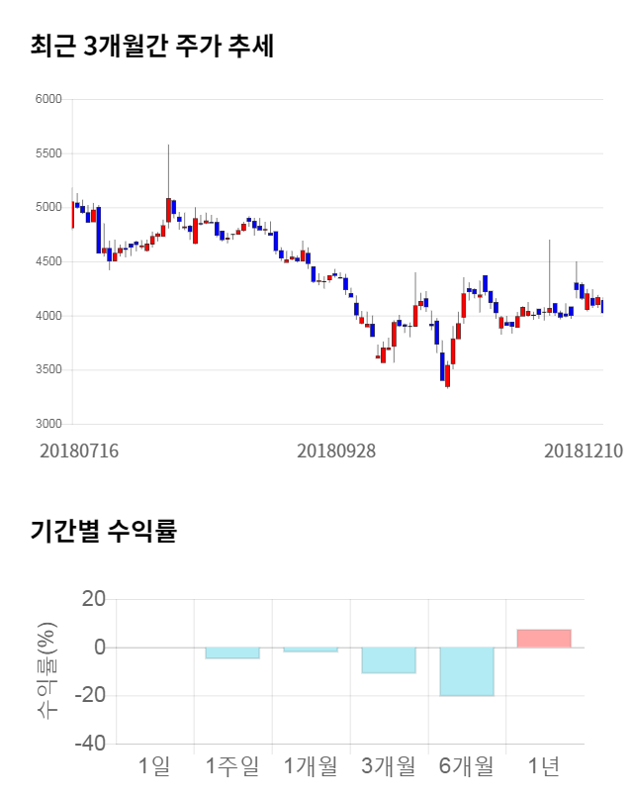Click the 20180716 date label
Image resolution: width=633 pixels, height=802 pixels.
coord(79,451)
